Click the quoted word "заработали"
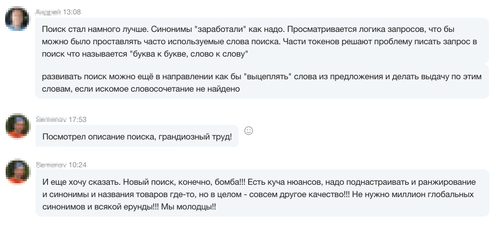The height and width of the screenshot is (228, 491). tap(221, 30)
